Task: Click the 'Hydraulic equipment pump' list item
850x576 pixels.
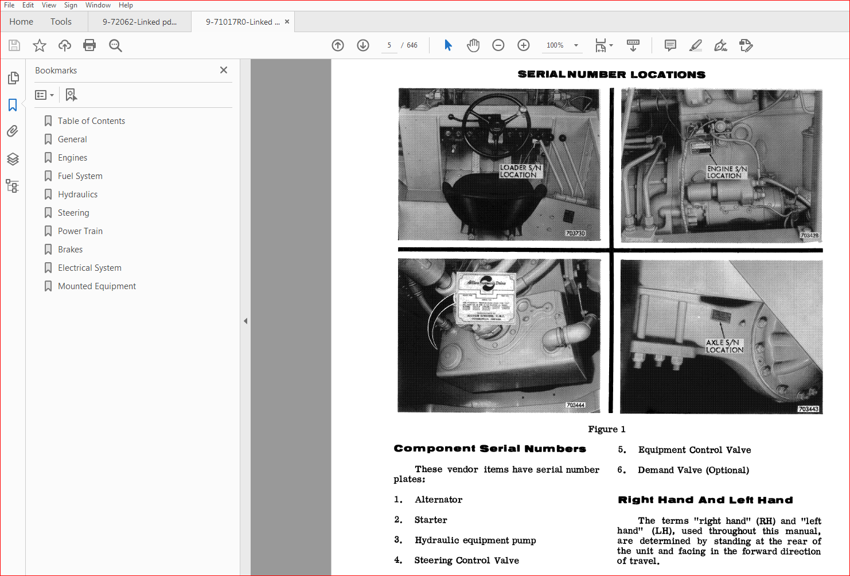Action: [475, 540]
